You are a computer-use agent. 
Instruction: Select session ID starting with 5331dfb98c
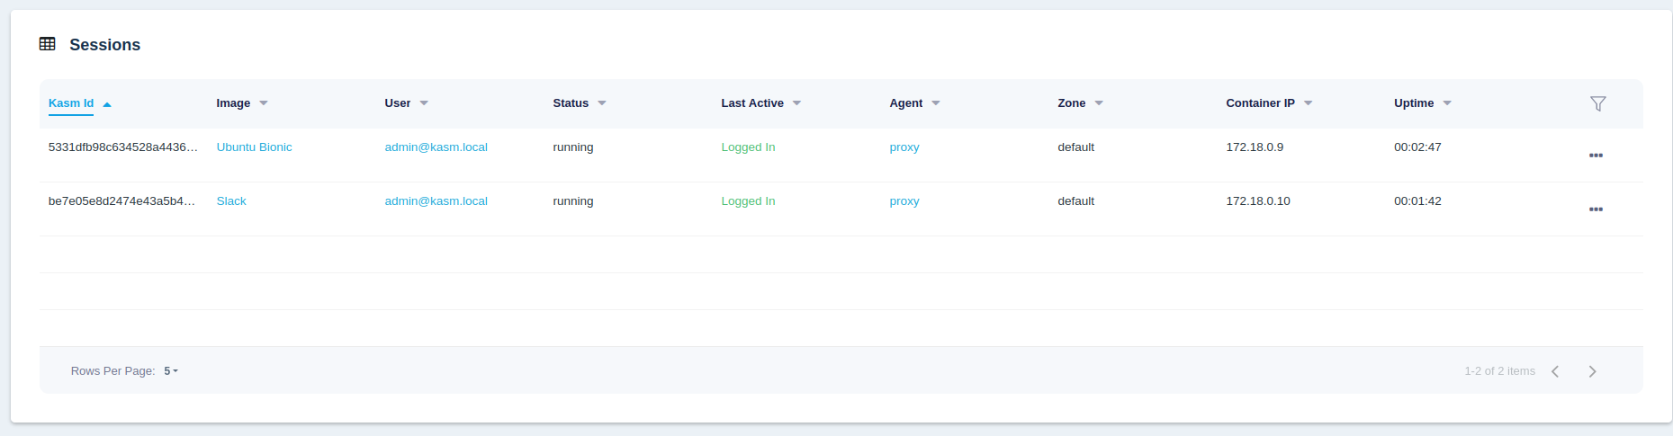pos(122,147)
